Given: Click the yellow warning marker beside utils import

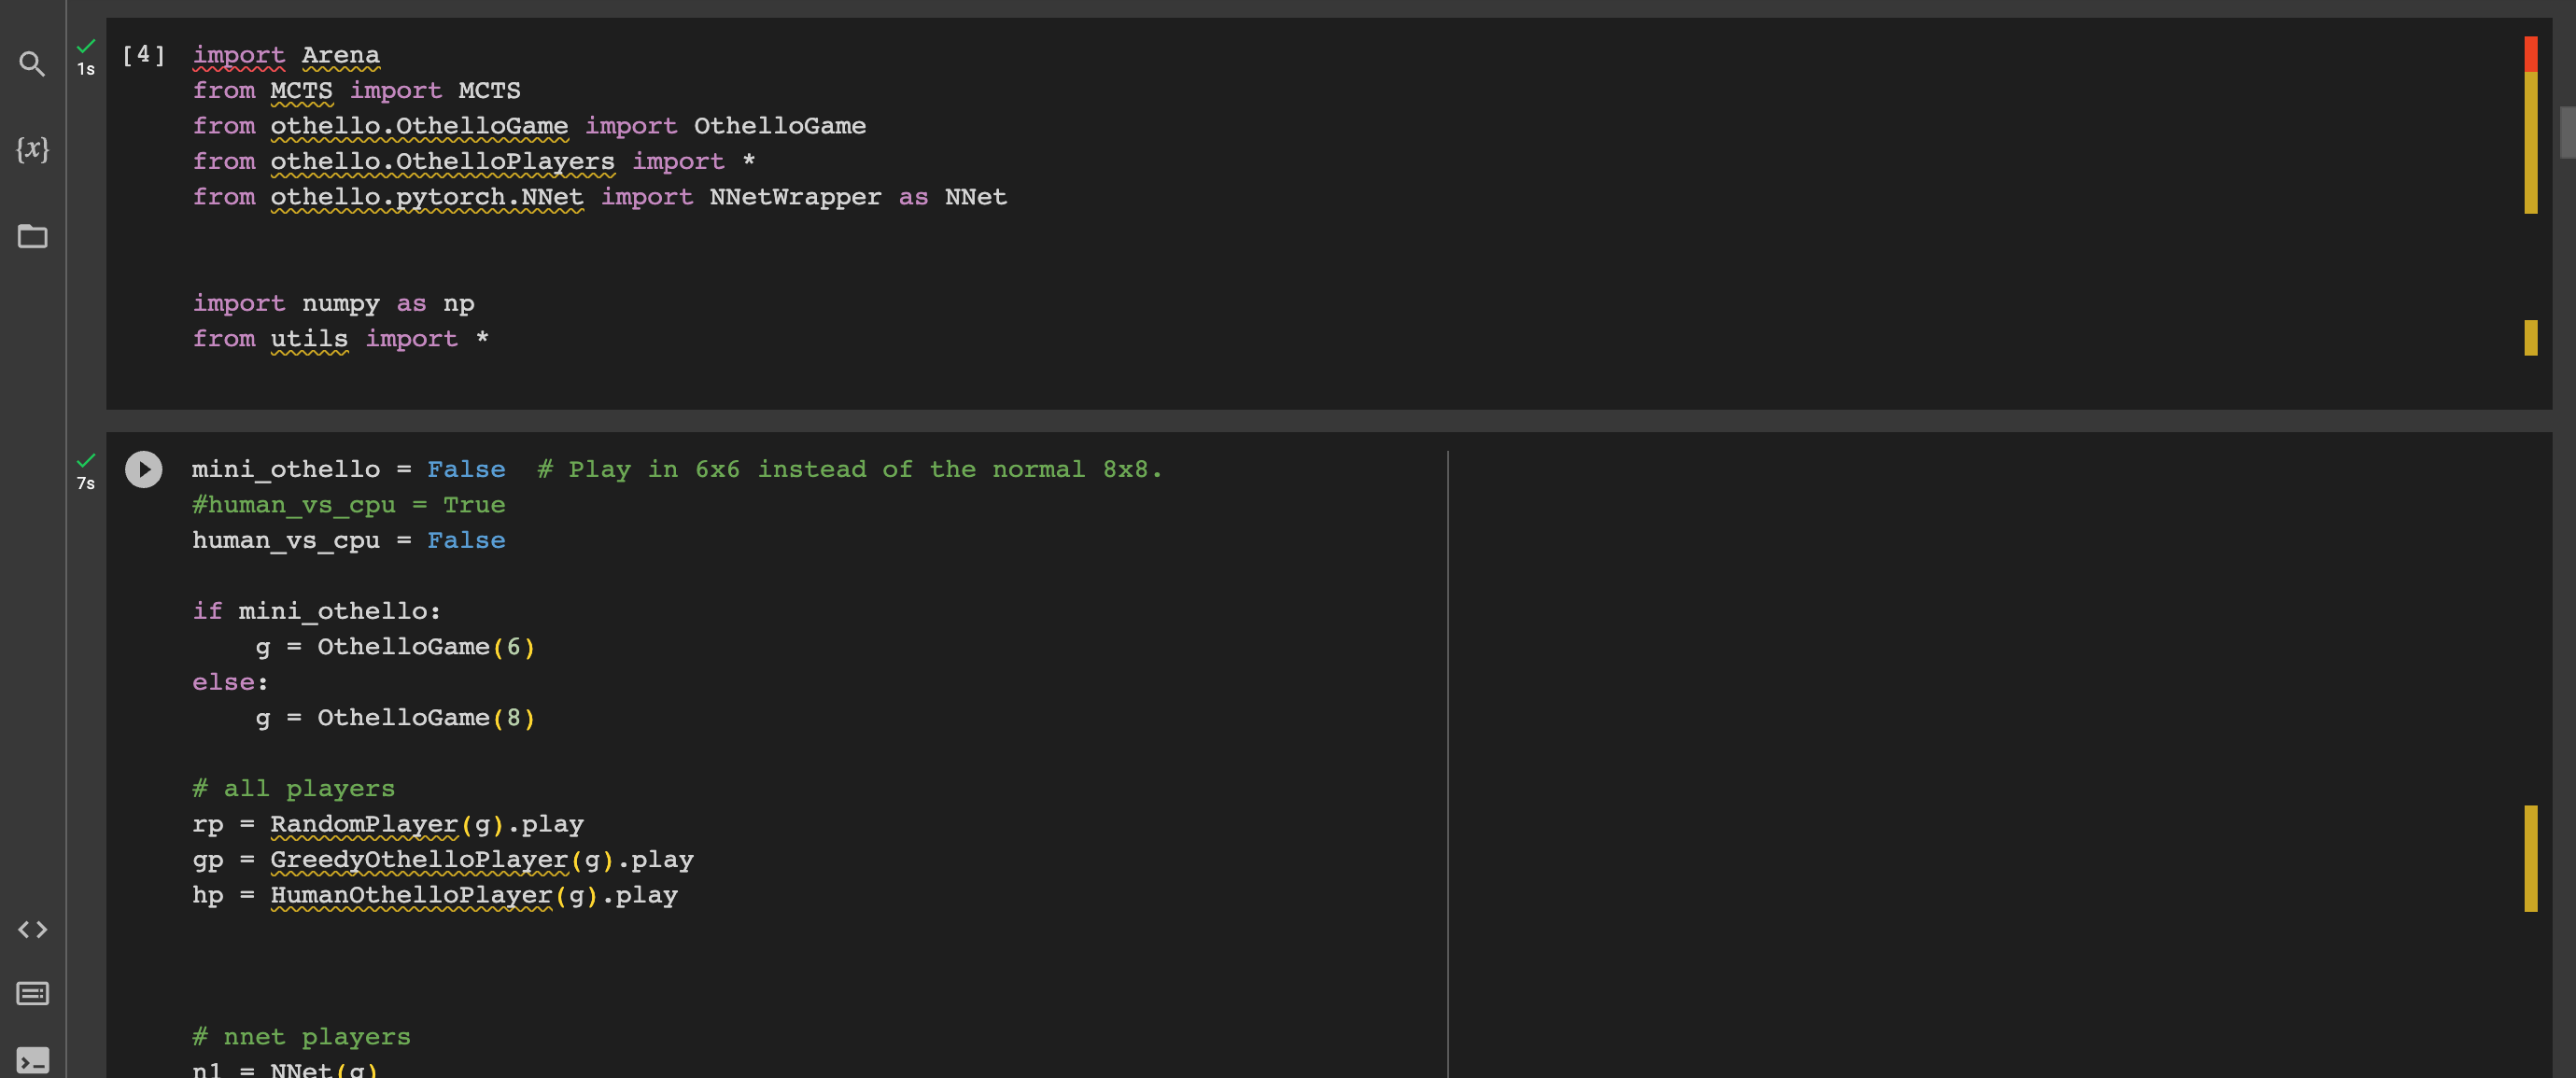Looking at the screenshot, I should click(2530, 338).
